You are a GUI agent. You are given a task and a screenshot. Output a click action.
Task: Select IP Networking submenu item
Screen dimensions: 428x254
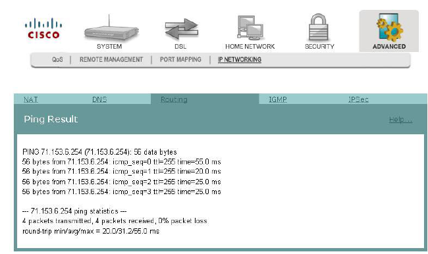point(240,59)
